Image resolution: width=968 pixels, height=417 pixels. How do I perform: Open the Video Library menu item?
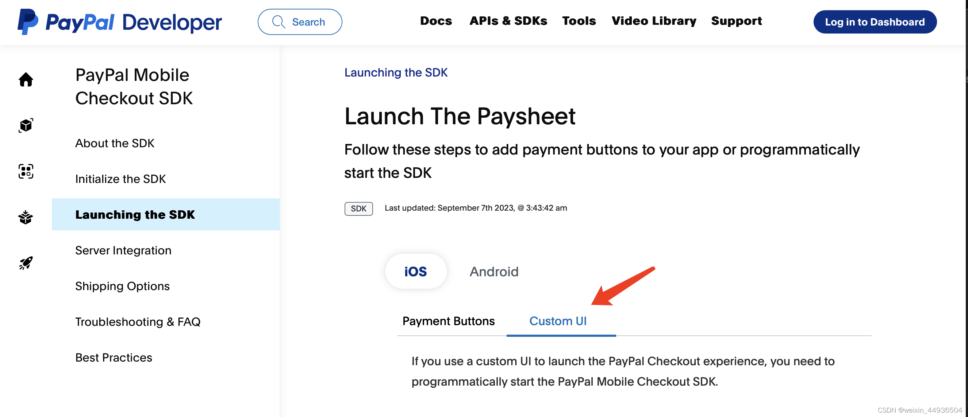(x=654, y=22)
